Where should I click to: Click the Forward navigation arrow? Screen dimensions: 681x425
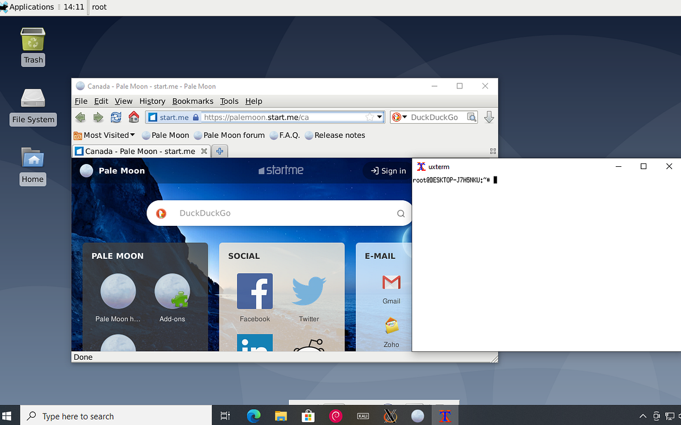click(x=98, y=117)
